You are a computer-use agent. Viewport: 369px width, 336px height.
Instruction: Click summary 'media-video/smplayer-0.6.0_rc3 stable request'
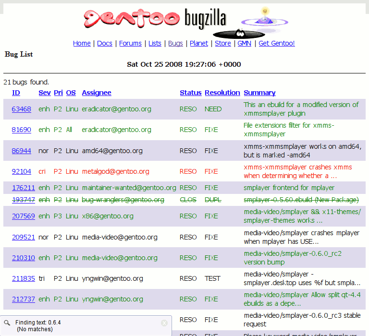tap(302, 320)
